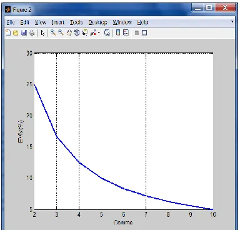
Task: Minimize the Figure 2 window
Action: [198, 8]
